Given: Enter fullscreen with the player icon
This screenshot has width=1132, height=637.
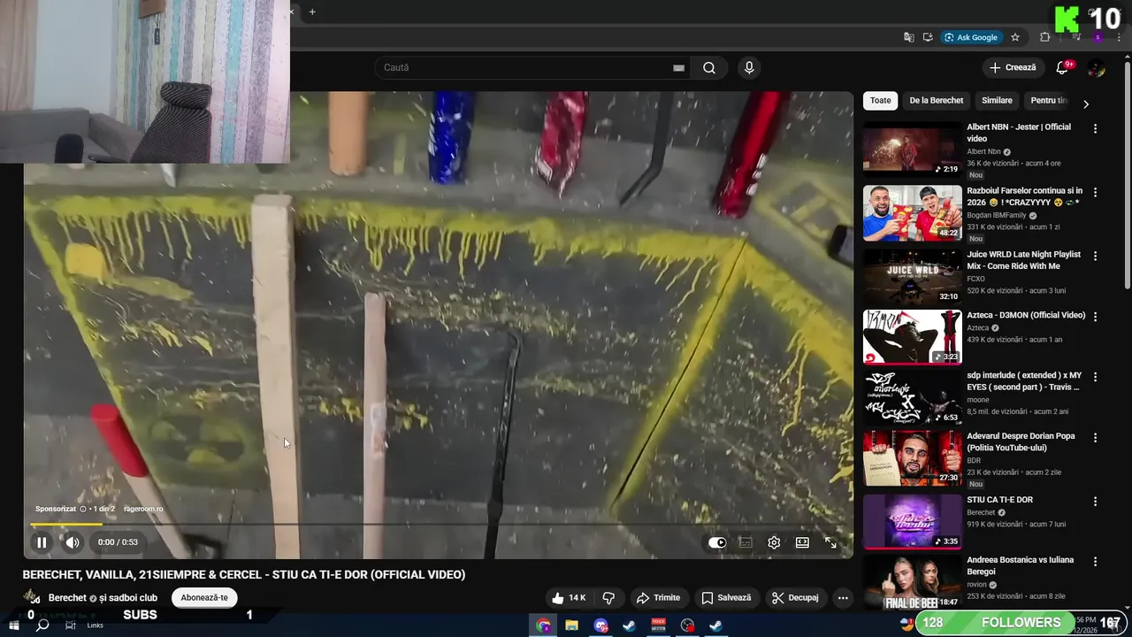Looking at the screenshot, I should 830,542.
